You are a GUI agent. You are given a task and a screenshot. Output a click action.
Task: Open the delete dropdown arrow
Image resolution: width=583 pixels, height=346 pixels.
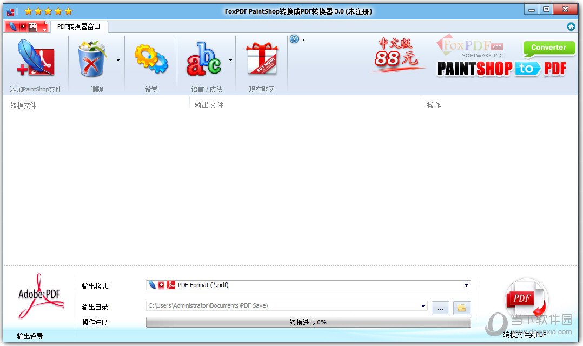(x=118, y=60)
